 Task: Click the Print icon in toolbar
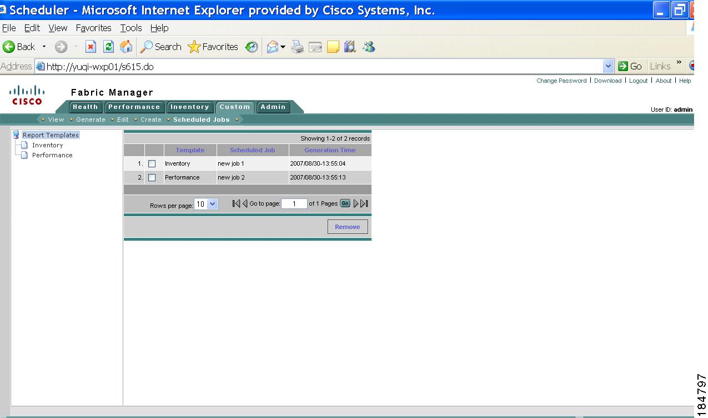(298, 47)
